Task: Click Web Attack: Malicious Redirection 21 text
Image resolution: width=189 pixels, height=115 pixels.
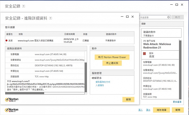Action: tap(157, 46)
